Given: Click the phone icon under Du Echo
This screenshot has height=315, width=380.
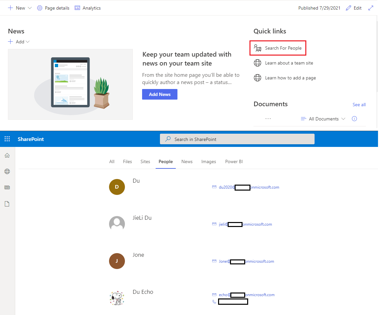Looking at the screenshot, I should (214, 301).
